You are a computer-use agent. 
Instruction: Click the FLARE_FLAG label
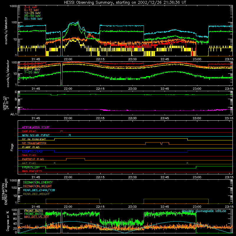click(31, 147)
